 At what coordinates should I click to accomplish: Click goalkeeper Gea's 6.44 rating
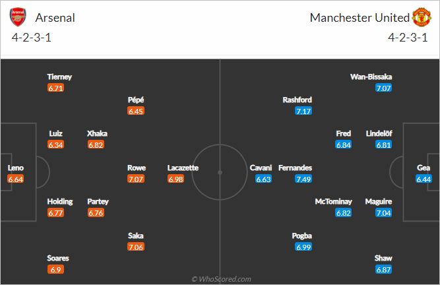pyautogui.click(x=424, y=179)
